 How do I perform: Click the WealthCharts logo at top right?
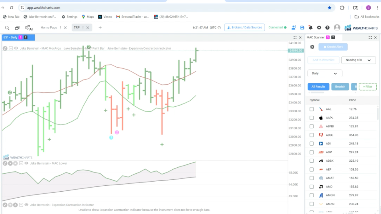(x=361, y=28)
